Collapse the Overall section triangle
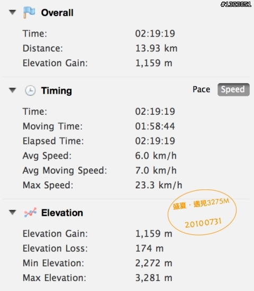Image resolution: width=254 pixels, height=291 pixels. tap(13, 12)
